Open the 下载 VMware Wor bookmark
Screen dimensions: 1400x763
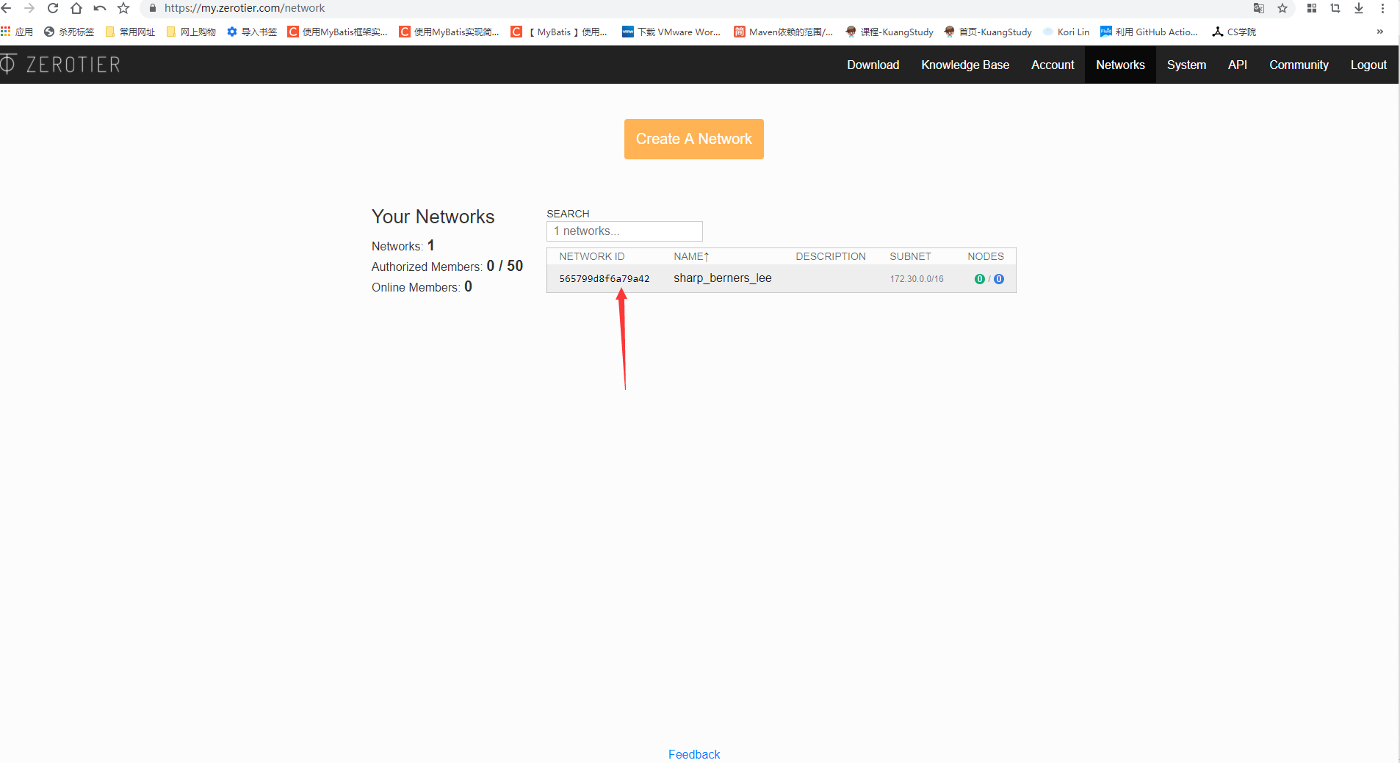coord(671,32)
